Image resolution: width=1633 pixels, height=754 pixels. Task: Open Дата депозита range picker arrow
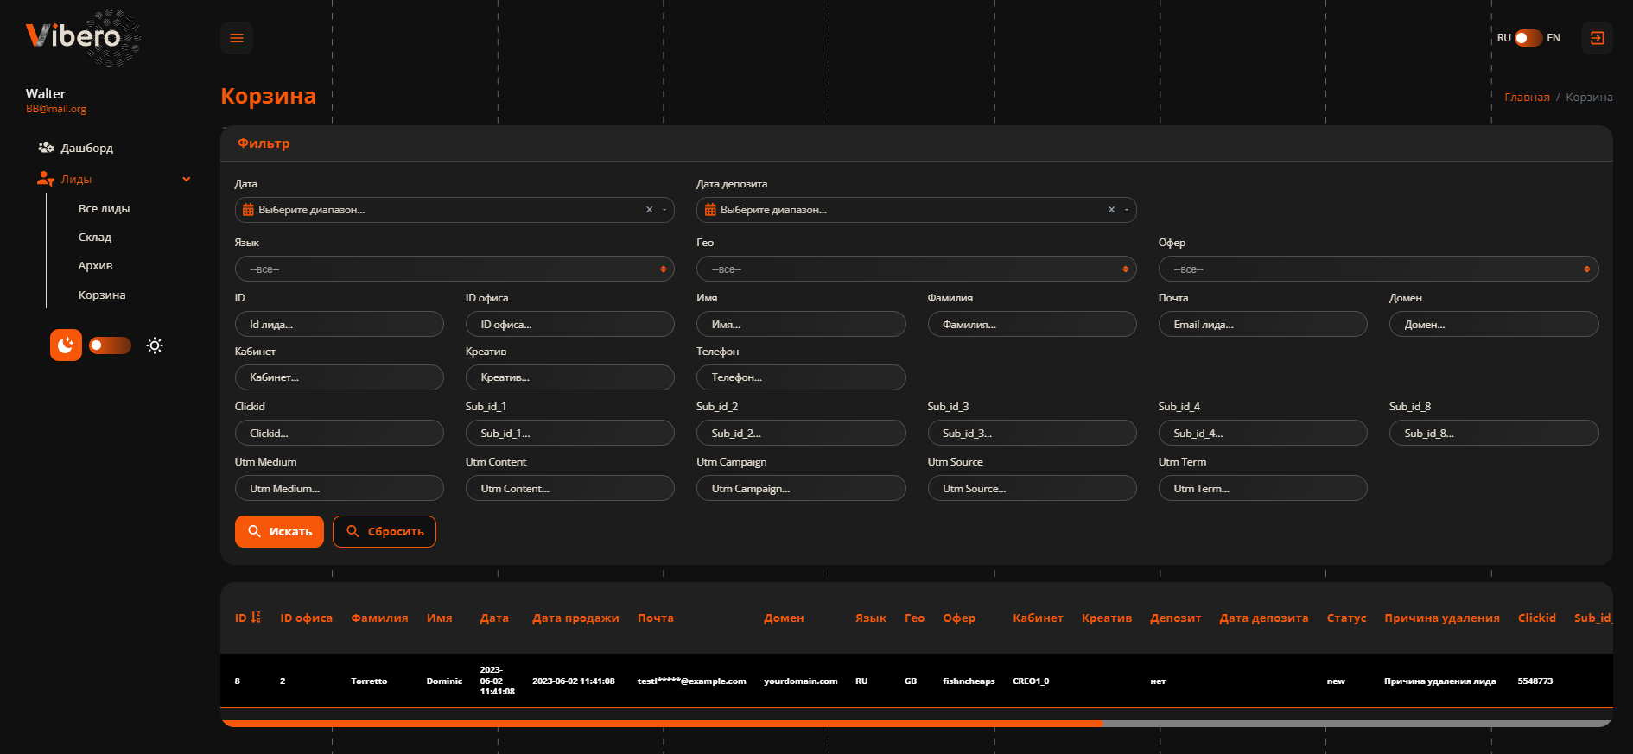click(1127, 210)
